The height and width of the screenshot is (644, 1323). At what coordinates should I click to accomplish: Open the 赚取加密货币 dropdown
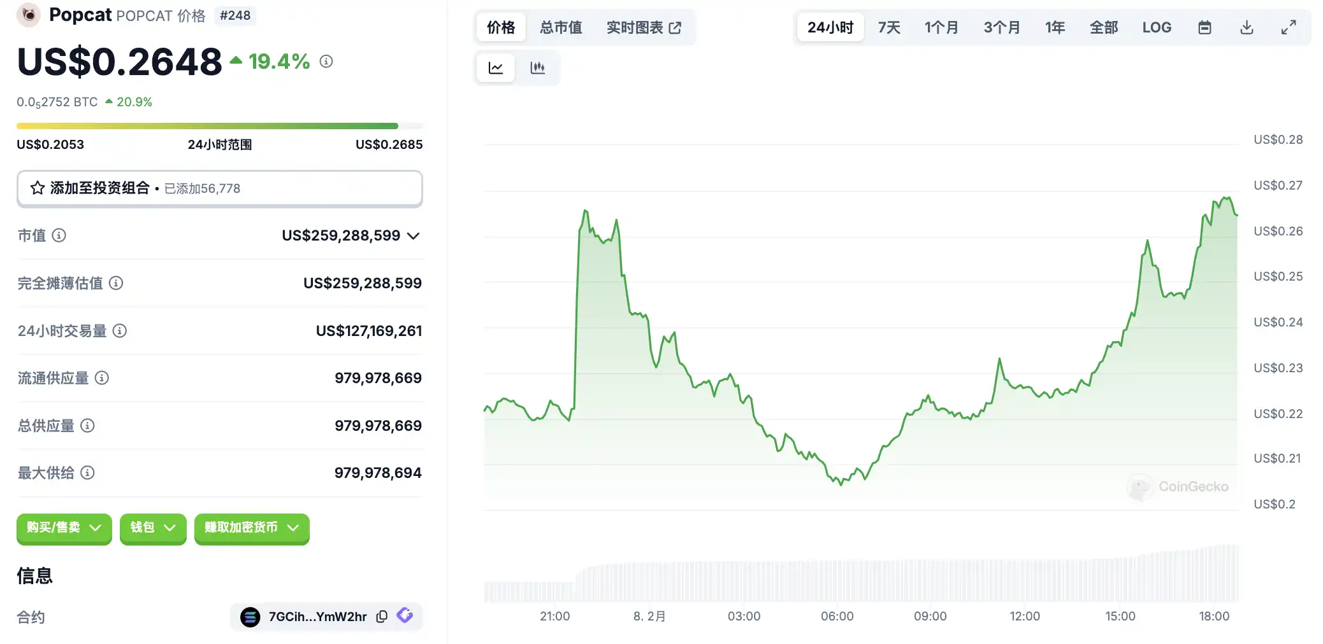(251, 528)
